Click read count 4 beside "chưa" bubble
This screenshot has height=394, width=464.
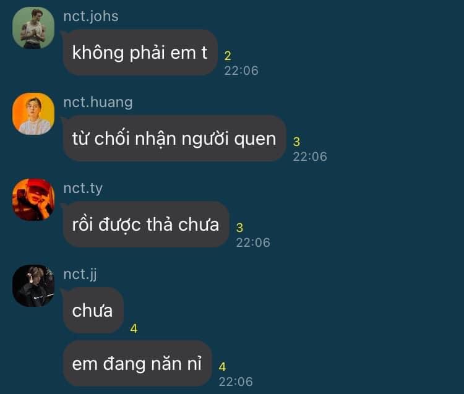[x=134, y=328]
